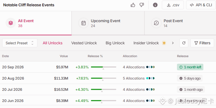The height and width of the screenshot is (108, 216).
Task: Switch to Vested Unlock tab
Action: [x=84, y=43]
